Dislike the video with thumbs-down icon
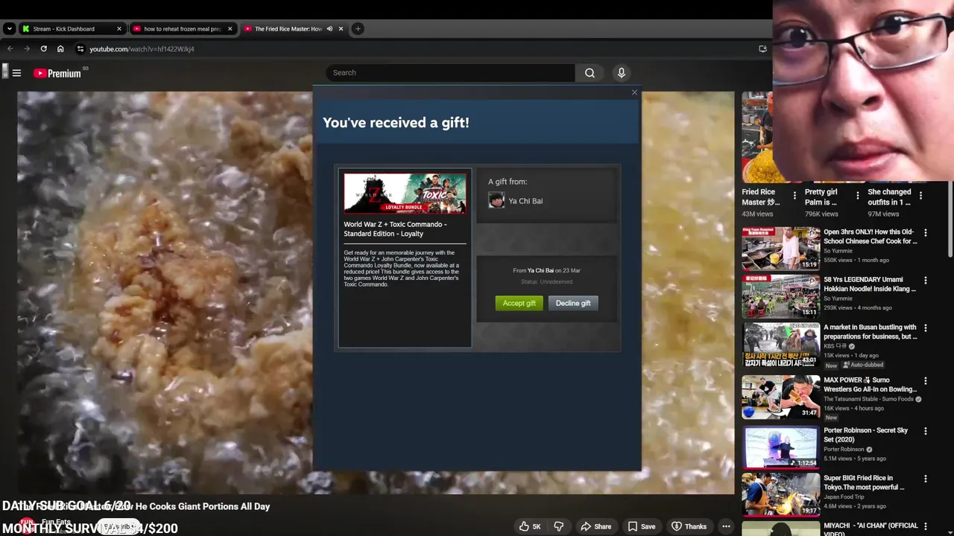Image resolution: width=954 pixels, height=536 pixels. pyautogui.click(x=558, y=526)
